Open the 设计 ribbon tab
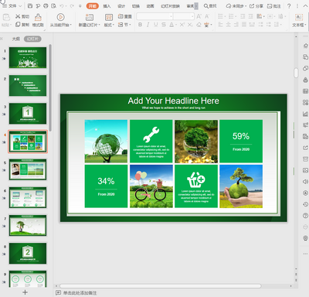This screenshot has width=309, height=297. pos(121,6)
